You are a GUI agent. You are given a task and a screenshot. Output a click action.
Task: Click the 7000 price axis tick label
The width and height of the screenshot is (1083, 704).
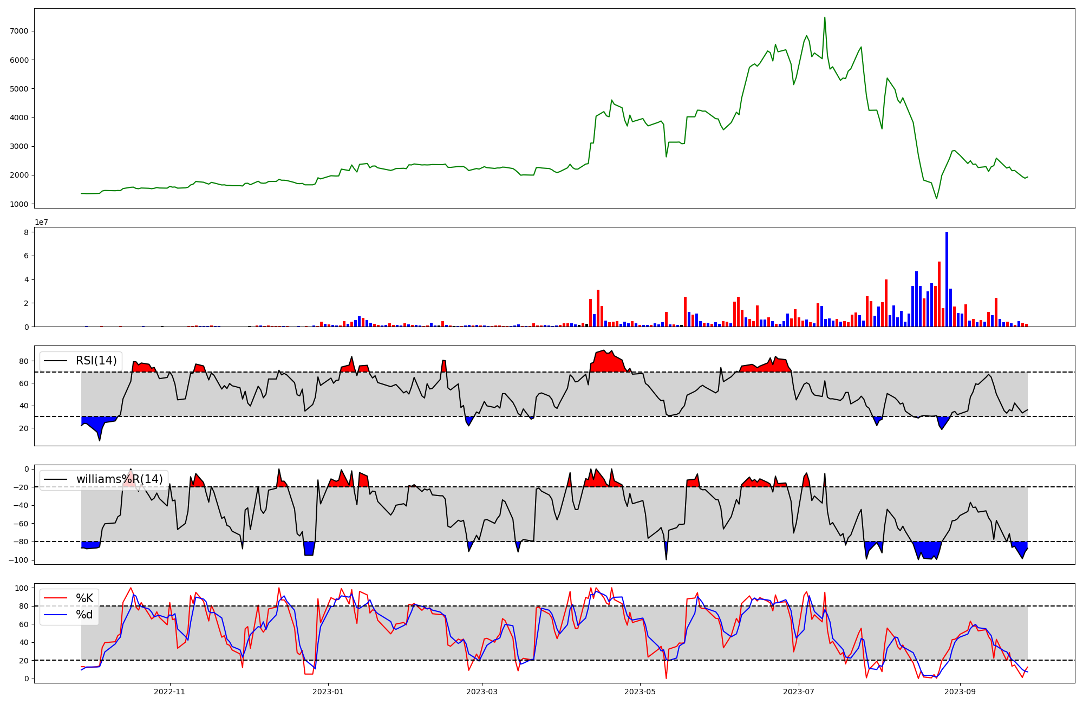pyautogui.click(x=19, y=31)
